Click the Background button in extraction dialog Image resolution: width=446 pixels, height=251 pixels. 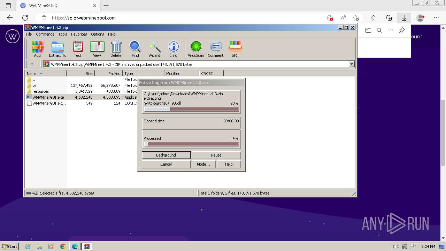(166, 155)
